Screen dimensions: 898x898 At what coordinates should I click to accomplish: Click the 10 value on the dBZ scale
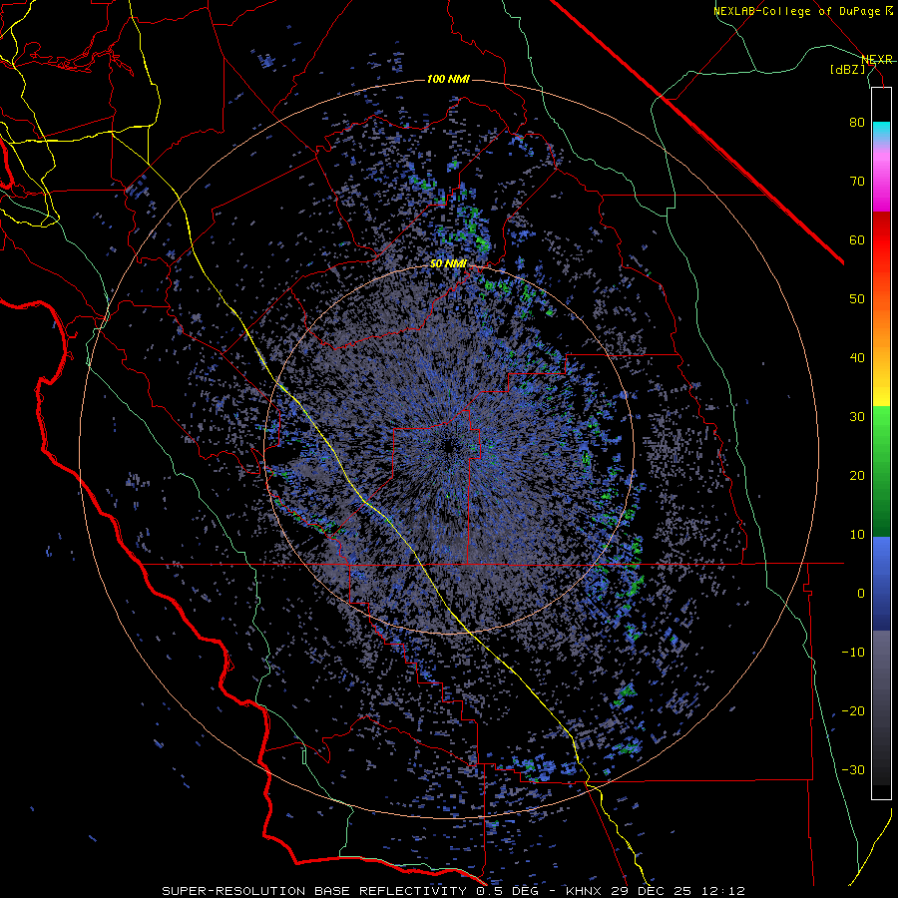pyautogui.click(x=857, y=536)
